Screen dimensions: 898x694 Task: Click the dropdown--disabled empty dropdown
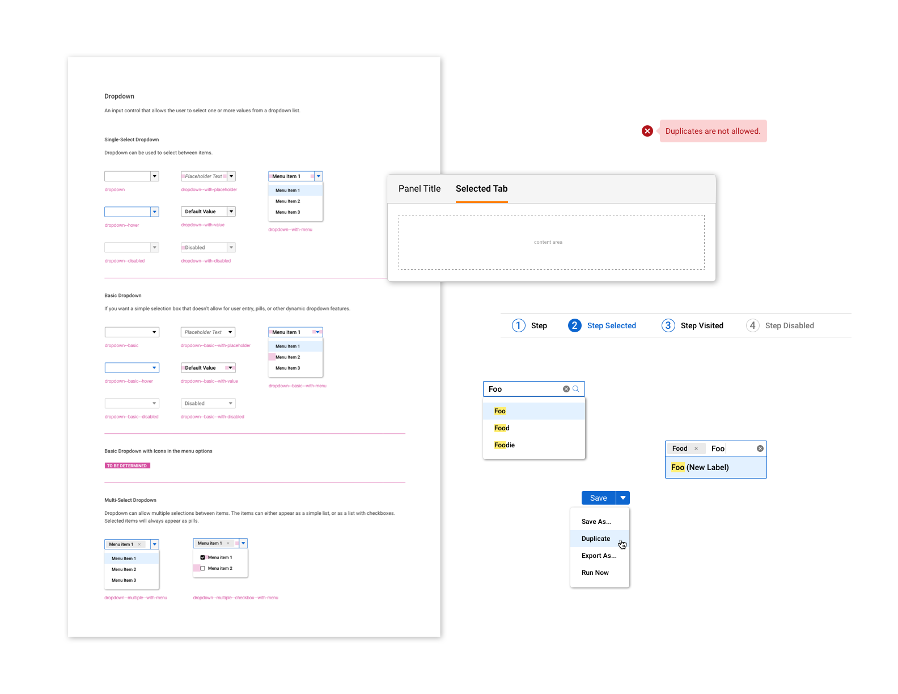pyautogui.click(x=132, y=247)
